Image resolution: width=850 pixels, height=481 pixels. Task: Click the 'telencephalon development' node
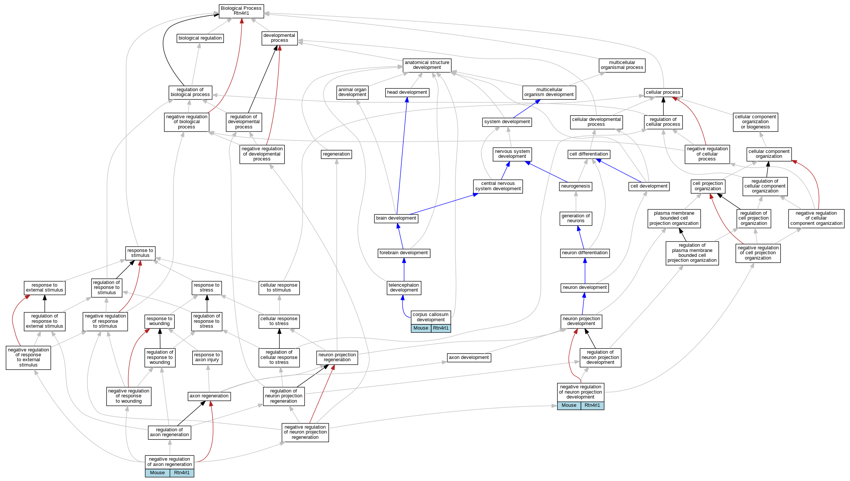click(404, 288)
